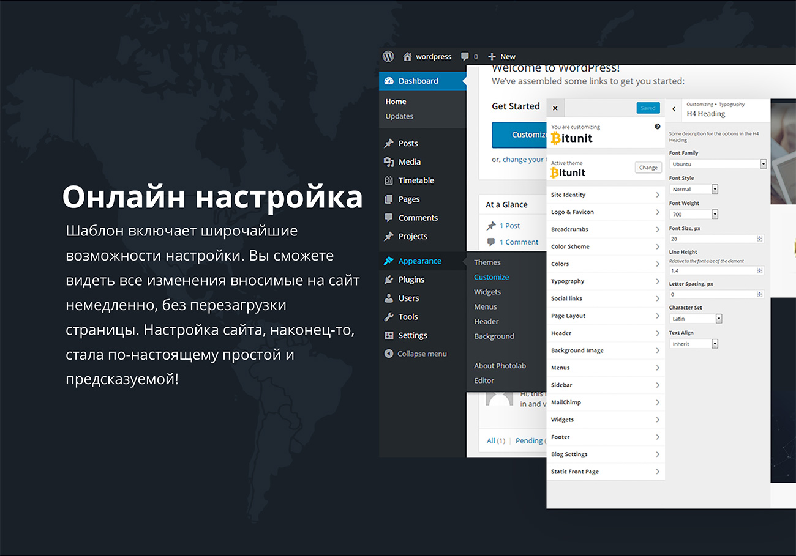The height and width of the screenshot is (556, 796).
Task: Open the Dashboard menu item
Action: pos(422,81)
